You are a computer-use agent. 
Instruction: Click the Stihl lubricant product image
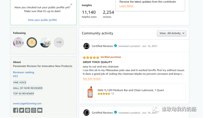[90, 92]
